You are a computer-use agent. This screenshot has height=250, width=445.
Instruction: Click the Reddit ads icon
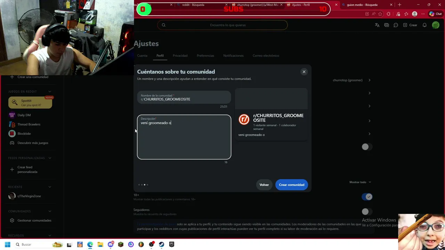(x=387, y=25)
